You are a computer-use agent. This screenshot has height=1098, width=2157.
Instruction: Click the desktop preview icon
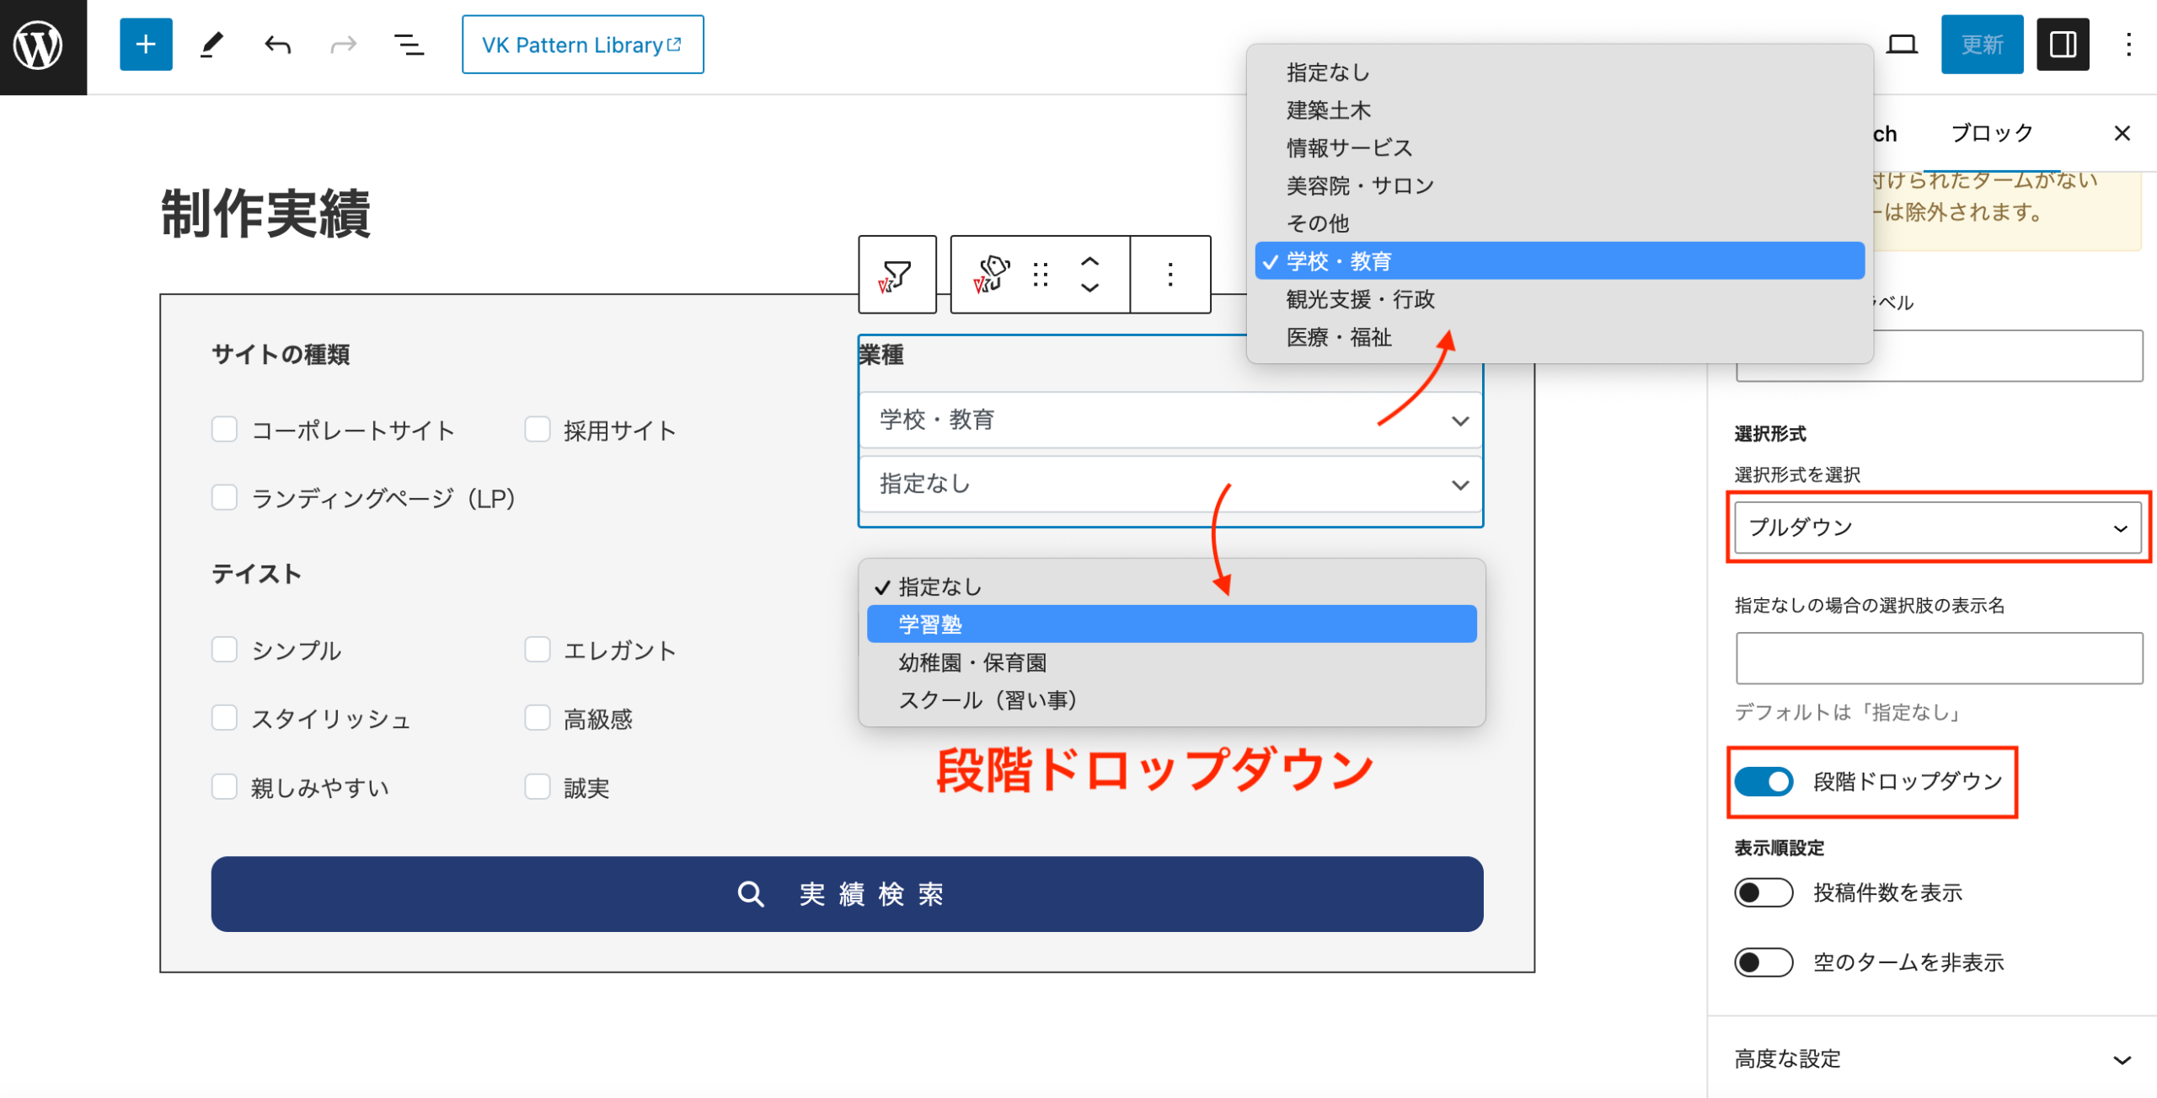click(1903, 44)
